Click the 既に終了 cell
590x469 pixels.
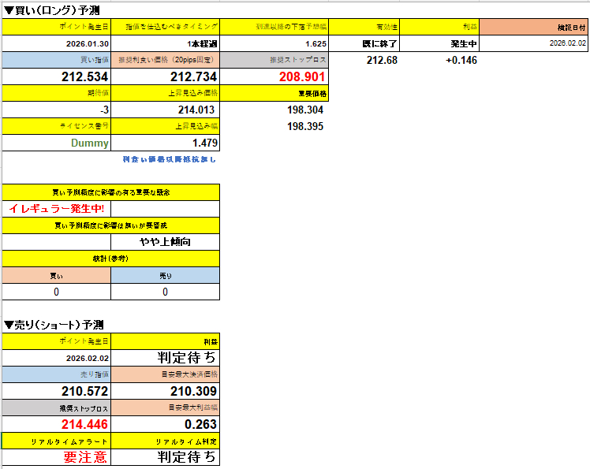[x=364, y=43]
